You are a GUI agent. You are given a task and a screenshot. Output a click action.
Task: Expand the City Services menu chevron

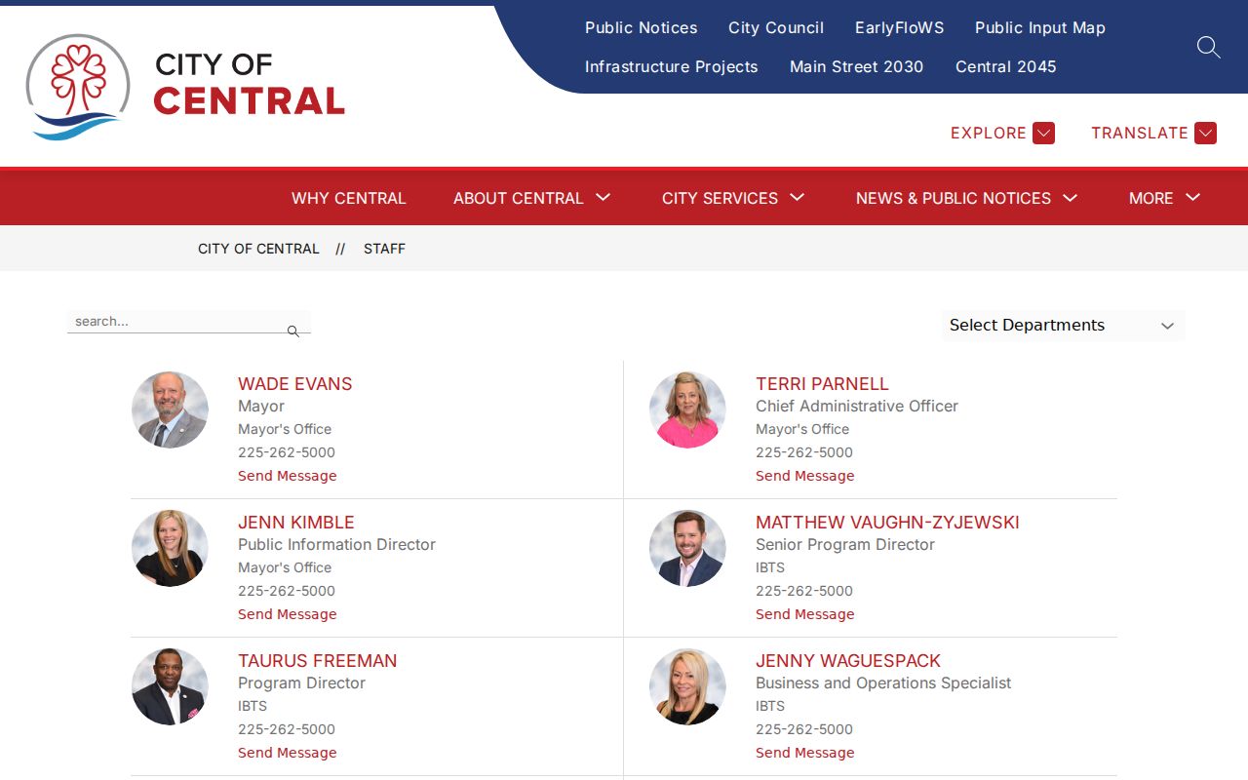(798, 197)
